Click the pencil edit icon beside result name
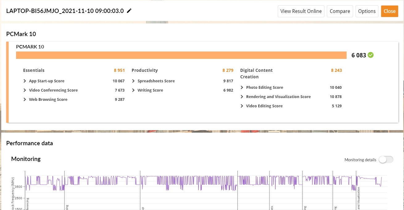Viewport: 404px width, 210px height. tap(129, 11)
